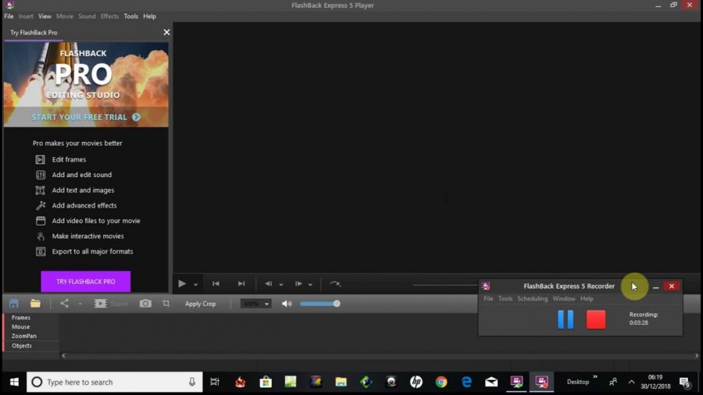Click the Share icon in the toolbar
Image resolution: width=703 pixels, height=395 pixels.
tap(65, 304)
